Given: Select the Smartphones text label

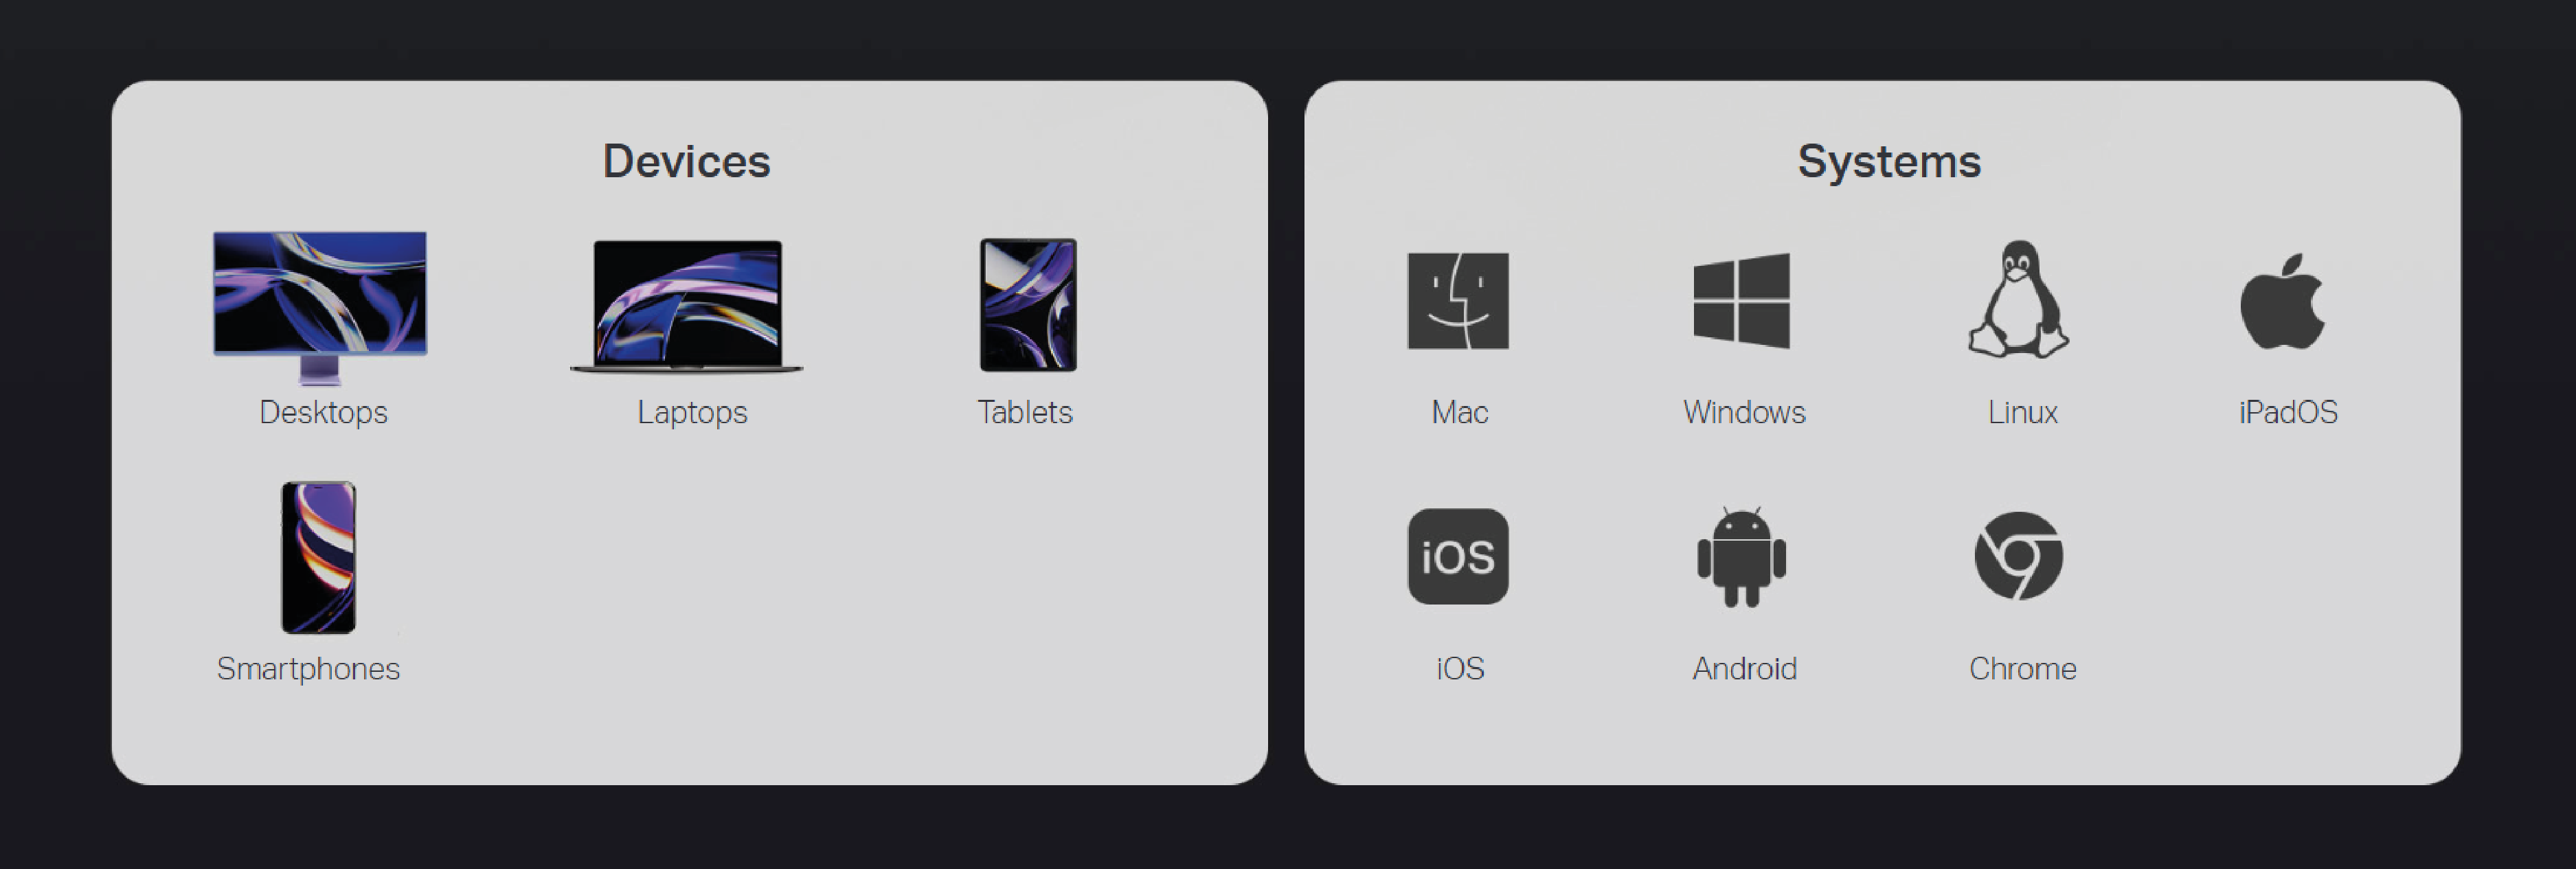Looking at the screenshot, I should 308,668.
